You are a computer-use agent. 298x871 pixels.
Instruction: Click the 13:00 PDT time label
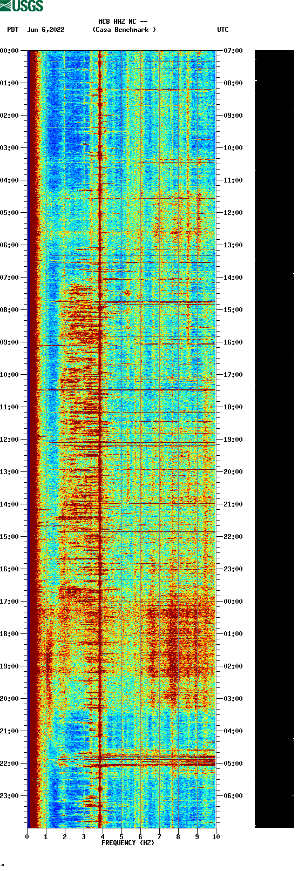pos(10,472)
